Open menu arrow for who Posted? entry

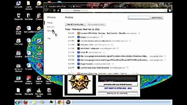click(118, 48)
